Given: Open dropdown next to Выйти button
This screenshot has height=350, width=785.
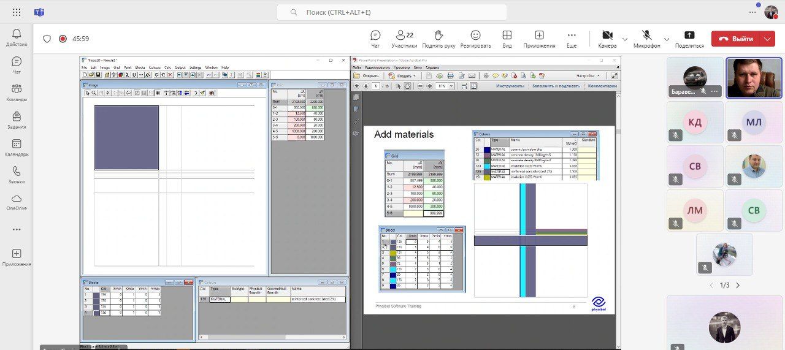Looking at the screenshot, I should click(768, 39).
